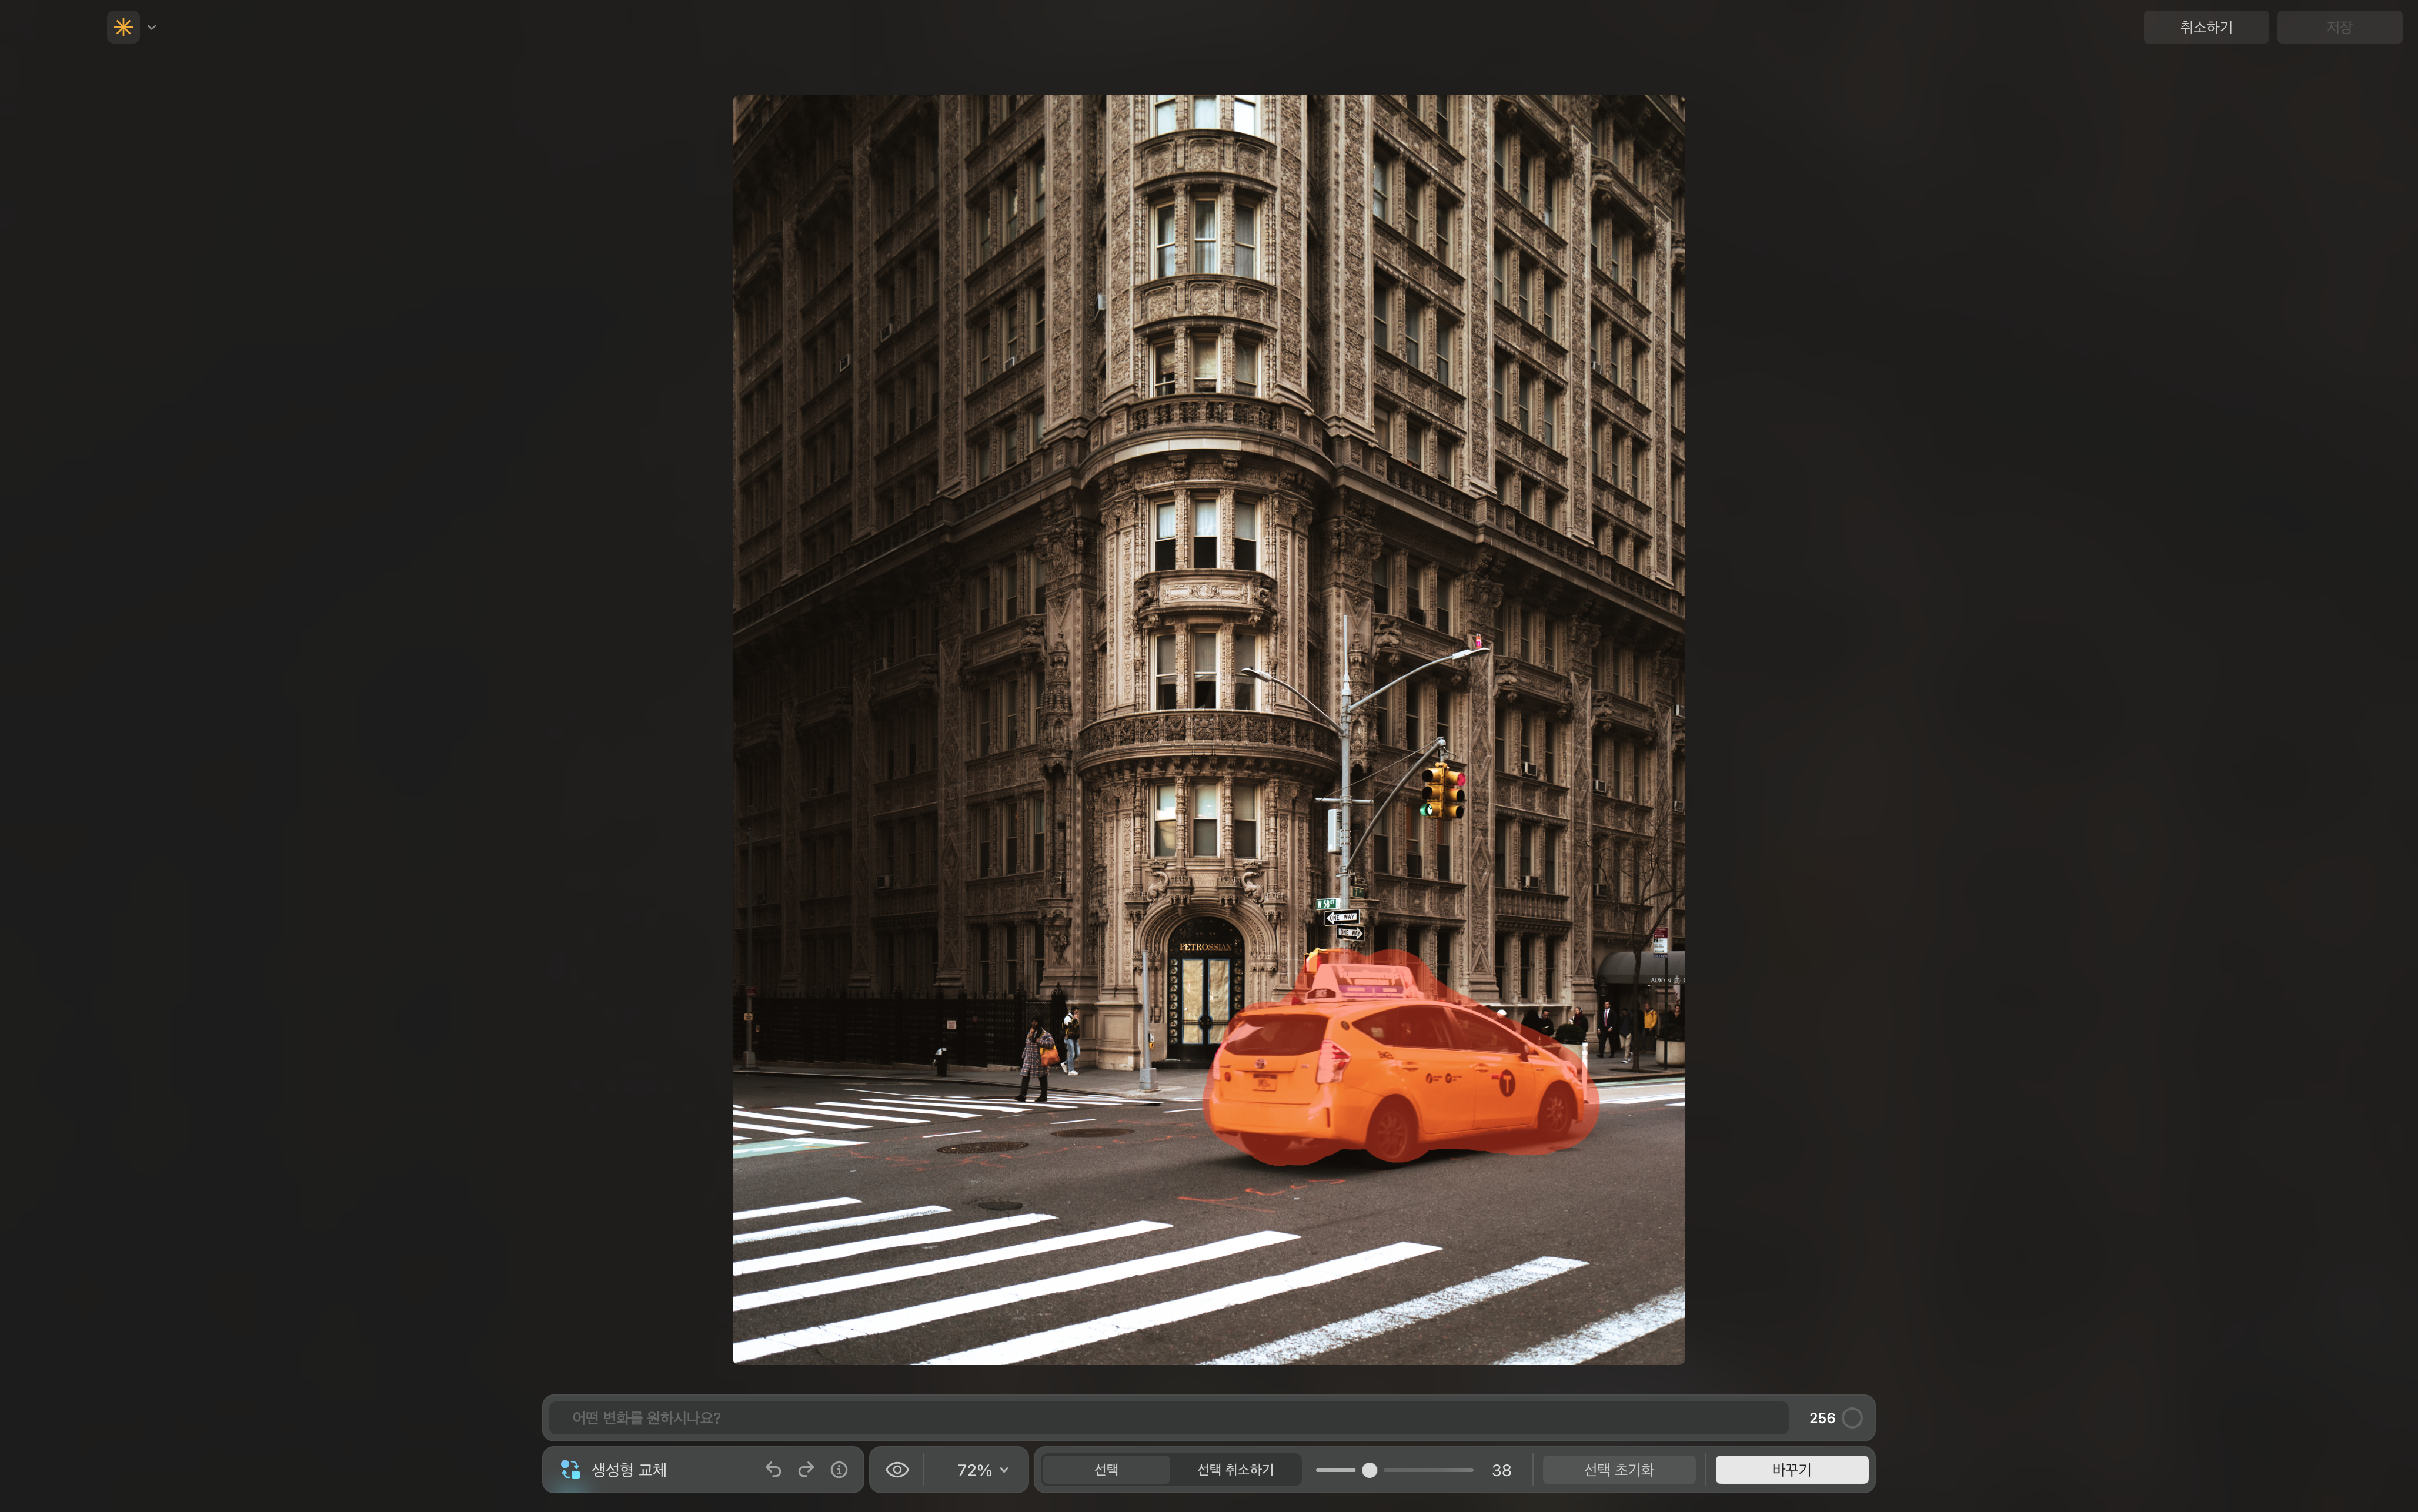Click the 바꾸기 replace button

(x=1791, y=1469)
